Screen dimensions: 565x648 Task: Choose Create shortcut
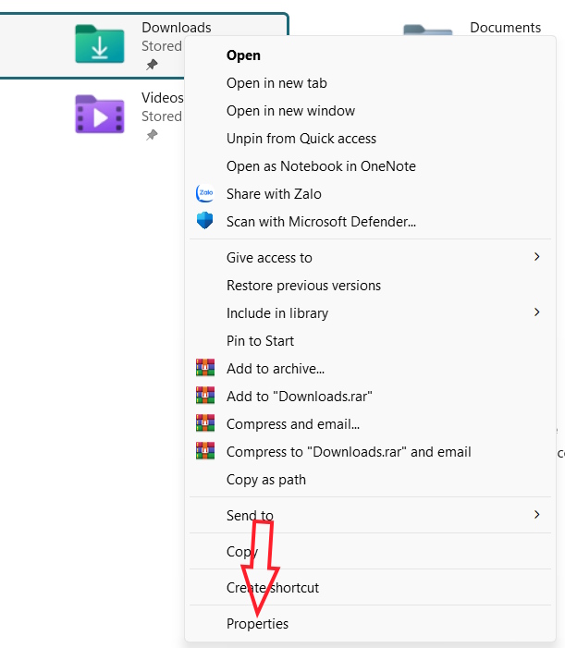tap(370, 587)
